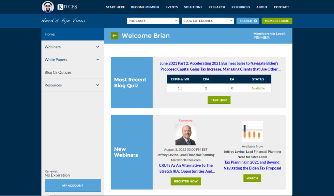The height and width of the screenshot is (196, 334).
Task: Open Research in top navigation
Action: [217, 7]
